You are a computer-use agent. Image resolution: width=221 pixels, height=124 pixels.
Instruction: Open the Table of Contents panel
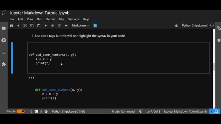[4, 52]
